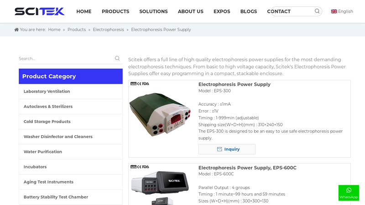This screenshot has height=205, width=365.
Task: Click Home breadcrumb link
Action: (x=54, y=30)
